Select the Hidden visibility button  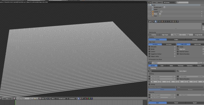pyautogui.click(x=176, y=40)
